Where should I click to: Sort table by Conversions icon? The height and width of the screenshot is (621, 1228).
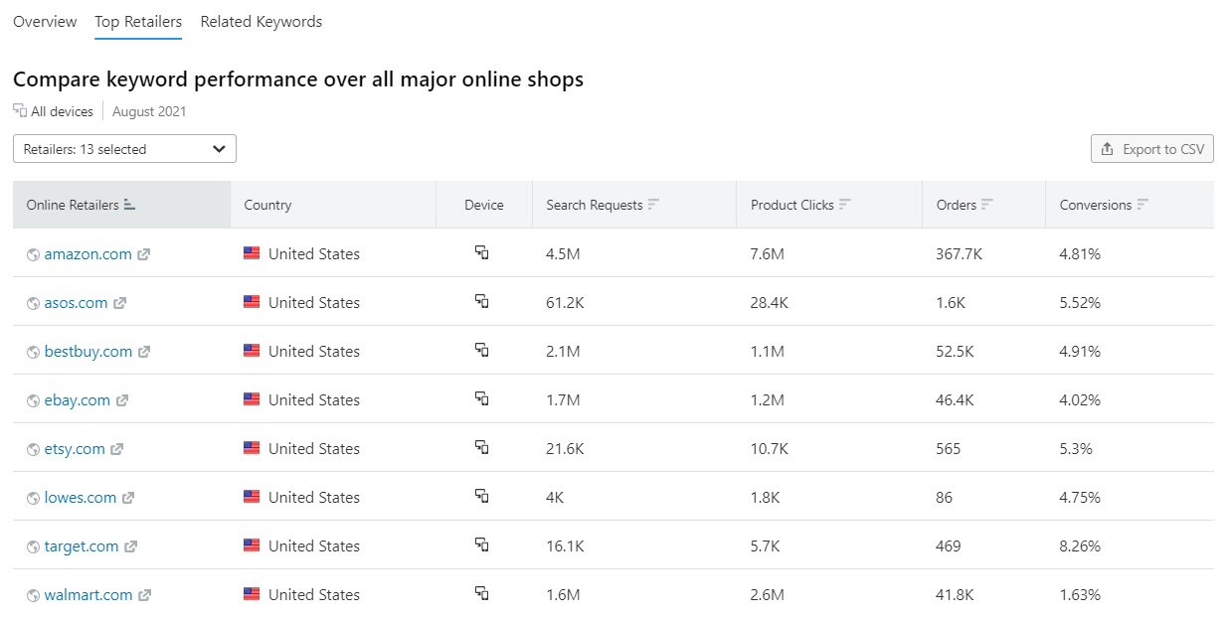1142,205
